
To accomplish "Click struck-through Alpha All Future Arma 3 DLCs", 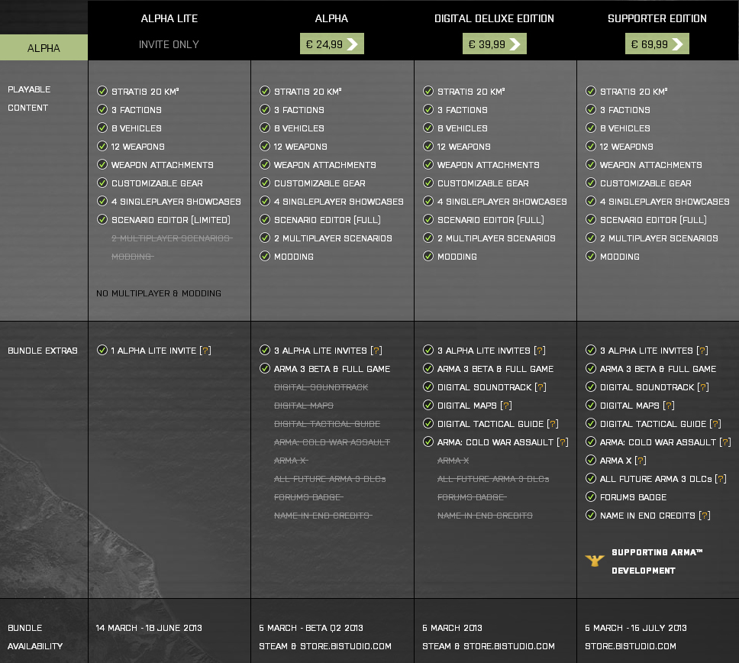I will [330, 479].
